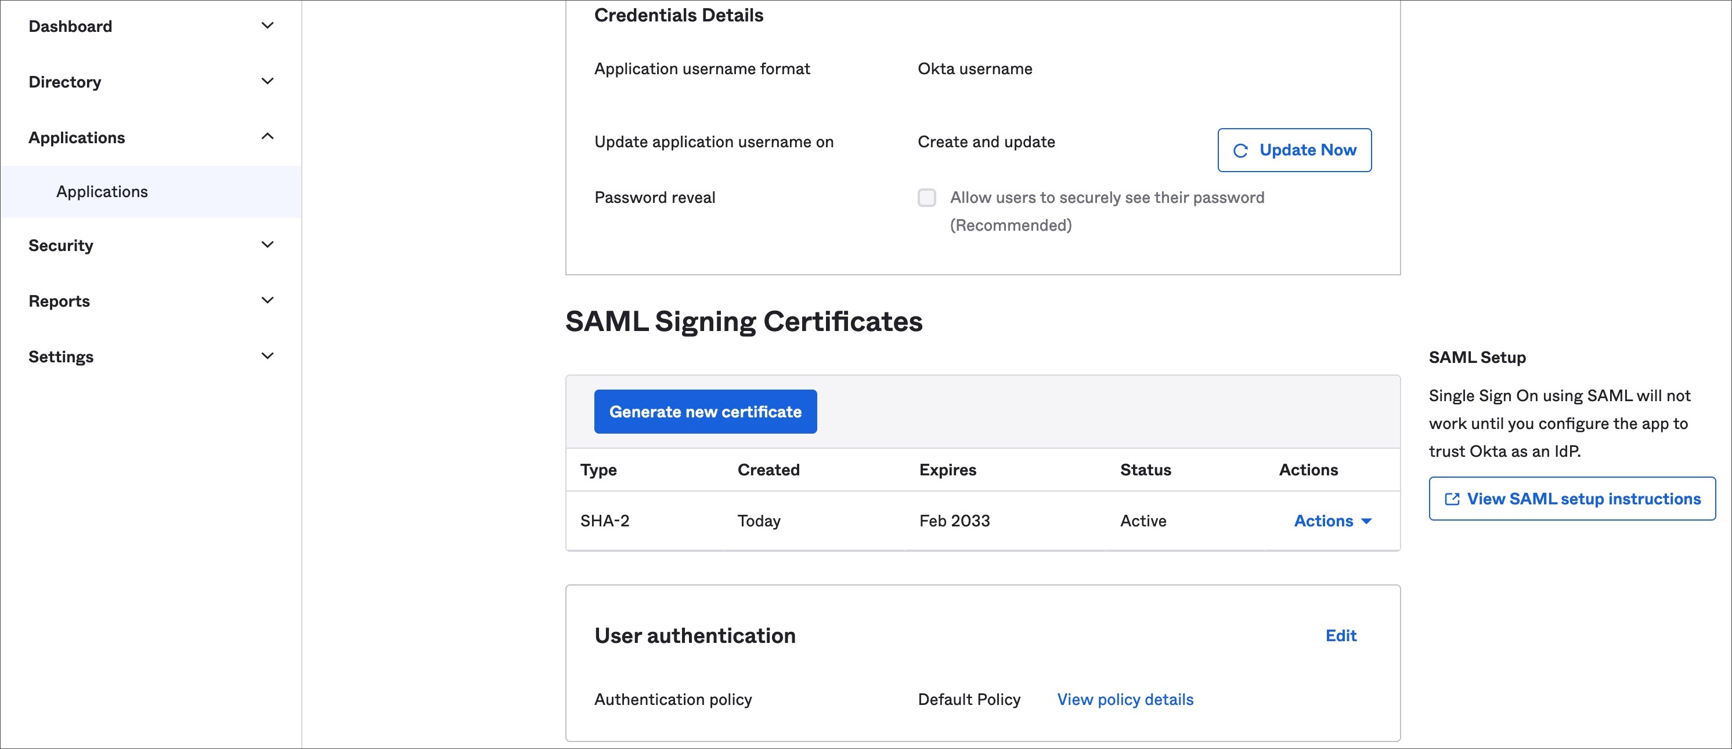The height and width of the screenshot is (749, 1732).
Task: Click Generate new certificate button
Action: [x=705, y=412]
